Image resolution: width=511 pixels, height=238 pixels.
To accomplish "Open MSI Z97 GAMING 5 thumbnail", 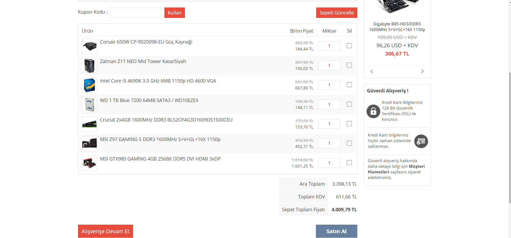I will (89, 143).
